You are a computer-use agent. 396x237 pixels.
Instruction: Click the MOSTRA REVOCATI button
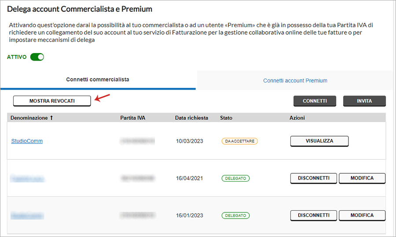point(52,101)
